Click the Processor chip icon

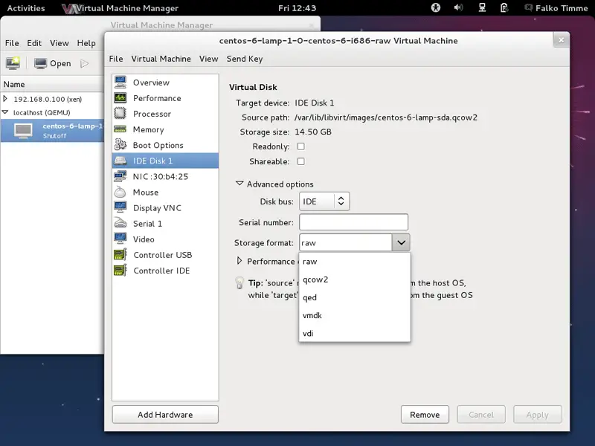(120, 114)
